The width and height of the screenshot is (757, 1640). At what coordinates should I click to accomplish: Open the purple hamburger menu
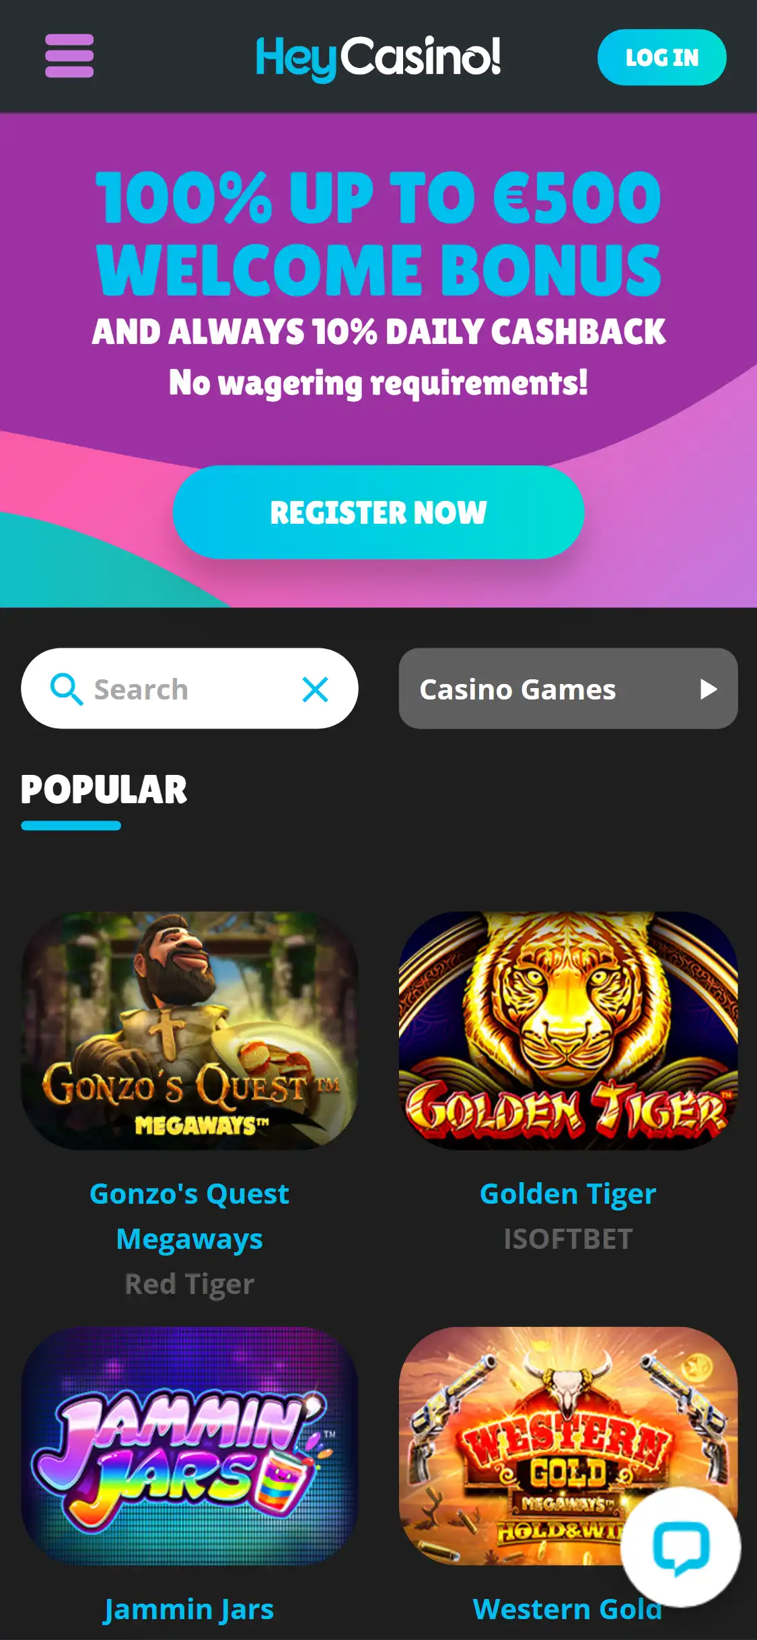tap(69, 56)
